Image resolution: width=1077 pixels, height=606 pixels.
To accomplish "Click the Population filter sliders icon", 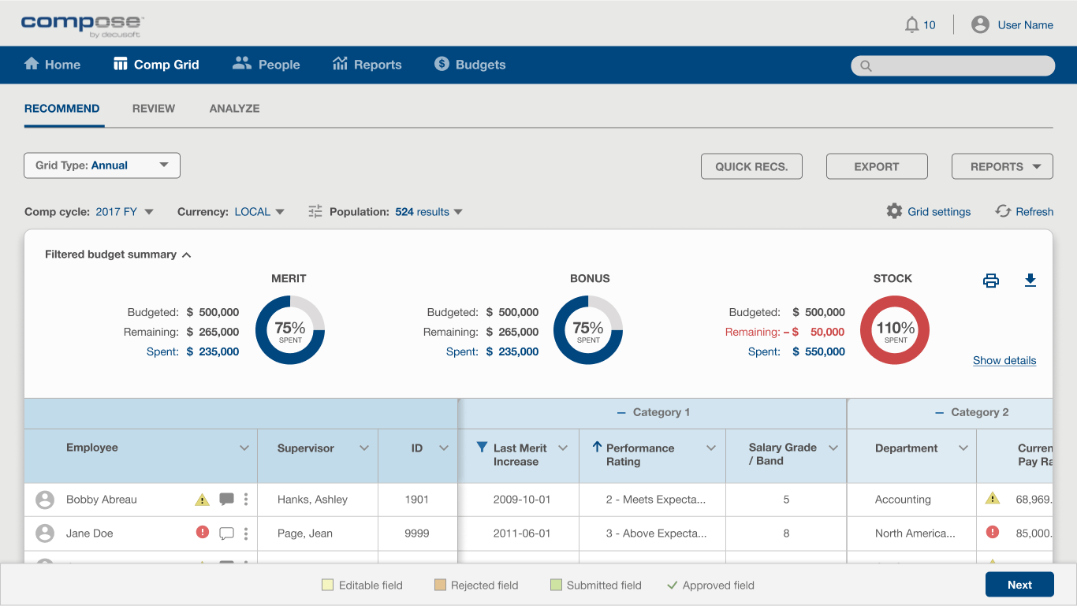I will point(315,211).
